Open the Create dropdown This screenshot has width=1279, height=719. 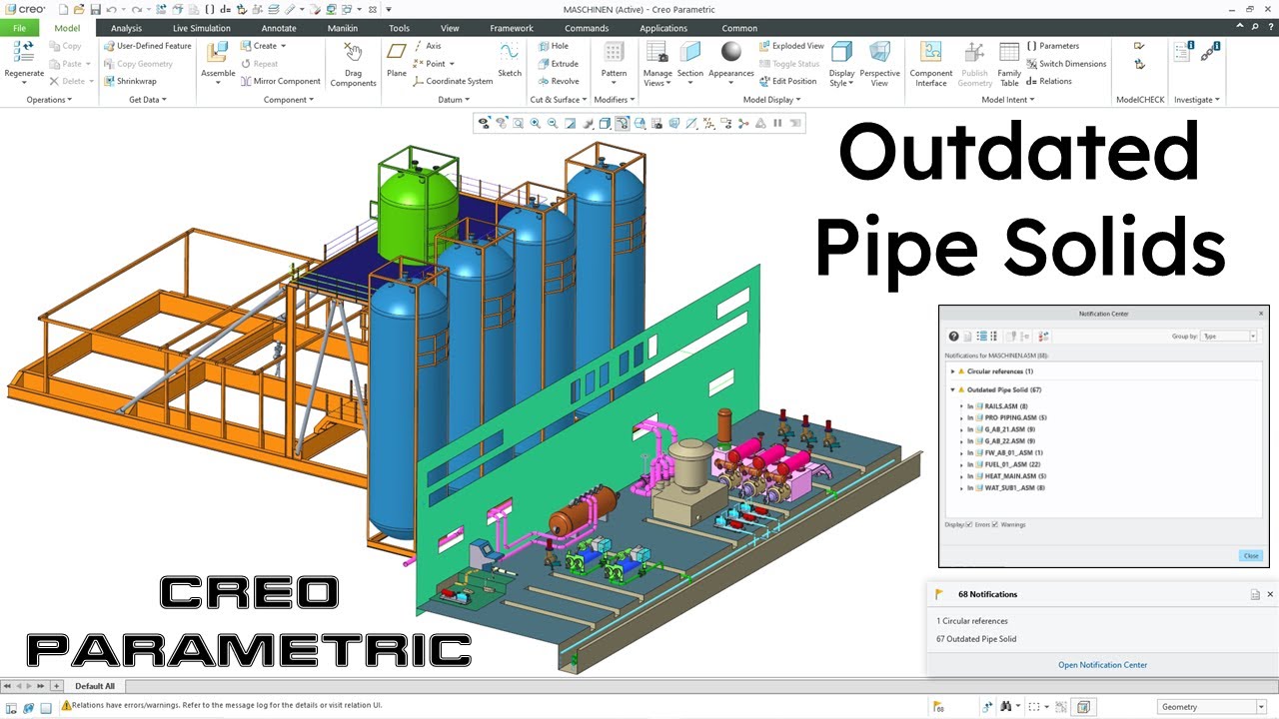pyautogui.click(x=263, y=46)
